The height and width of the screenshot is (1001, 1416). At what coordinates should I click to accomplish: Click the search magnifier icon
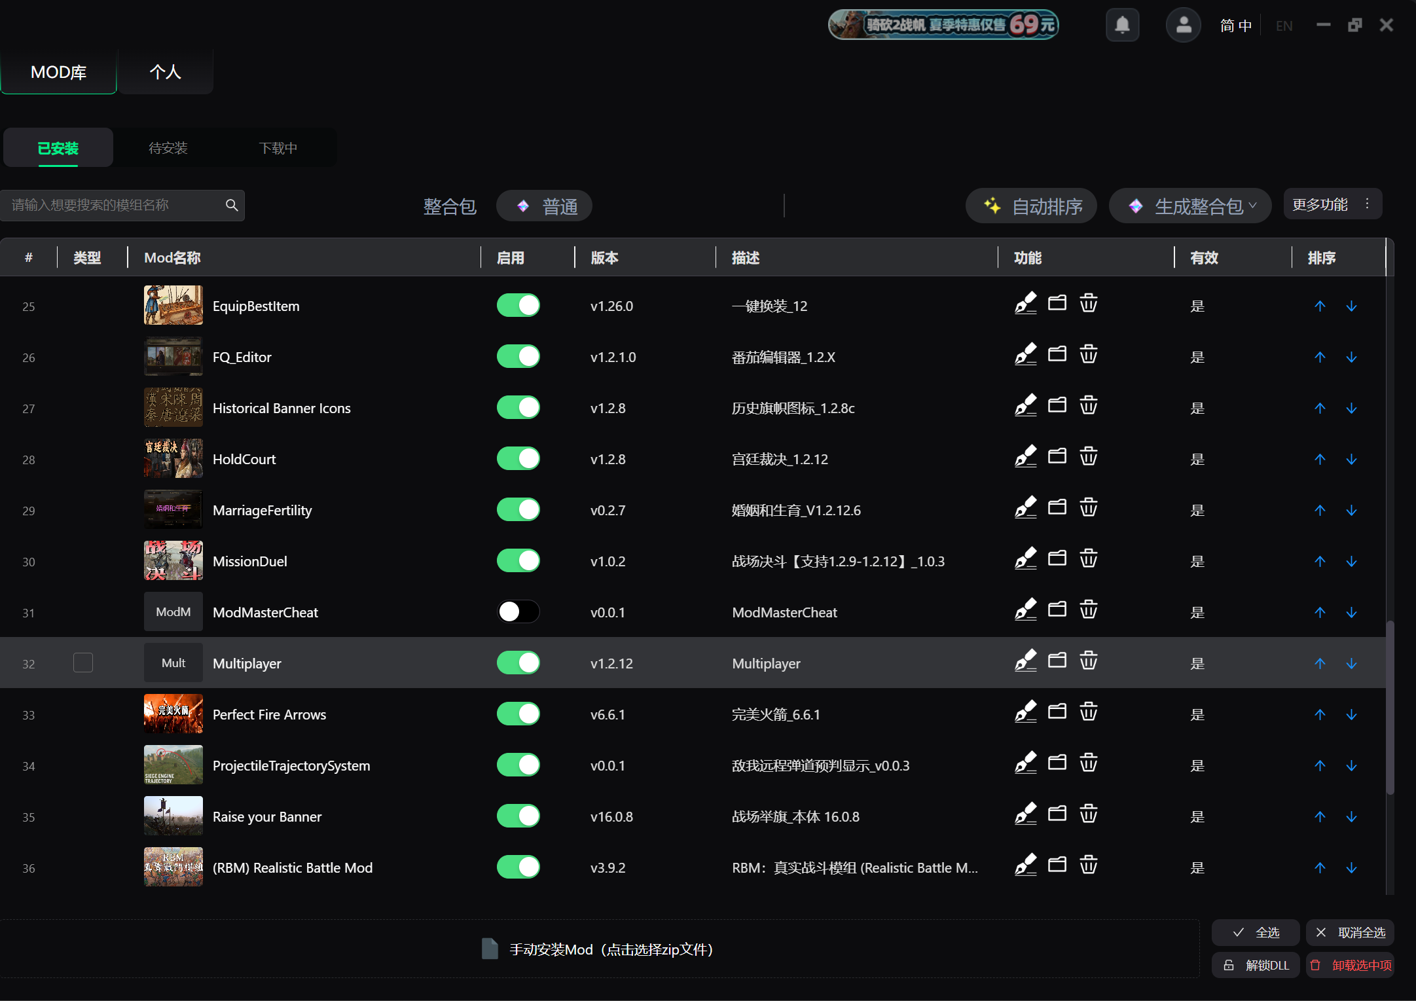(x=232, y=206)
